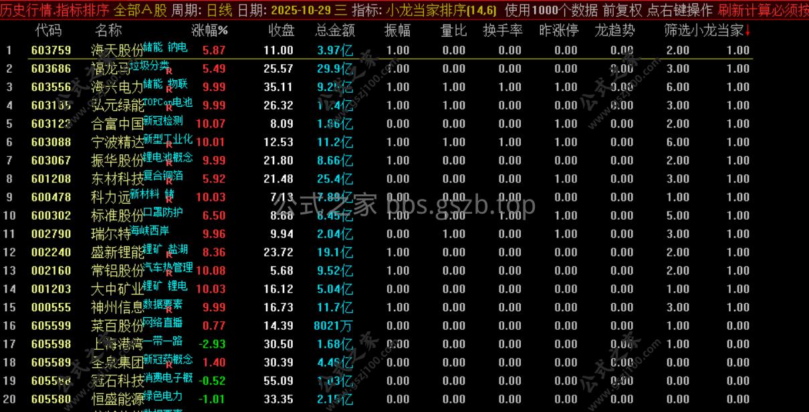809x412 pixels.
Task: Click 使用1000个数据 setting text
Action: coord(551,10)
